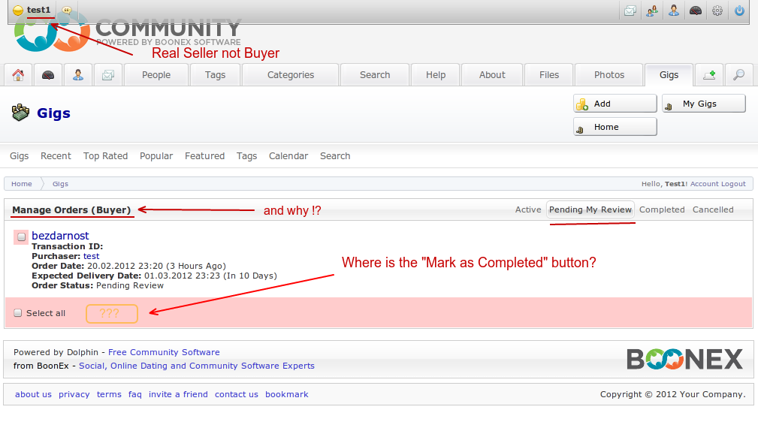
Task: Switch to the Cancelled orders tab
Action: (x=713, y=209)
